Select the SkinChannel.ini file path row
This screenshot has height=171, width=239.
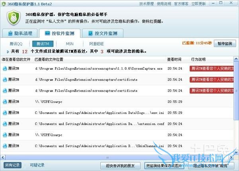pos(99,146)
